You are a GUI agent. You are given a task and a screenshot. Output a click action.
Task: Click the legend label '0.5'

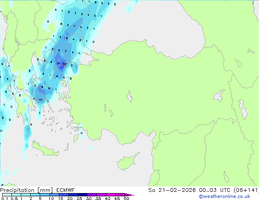pyautogui.click(x=14, y=198)
